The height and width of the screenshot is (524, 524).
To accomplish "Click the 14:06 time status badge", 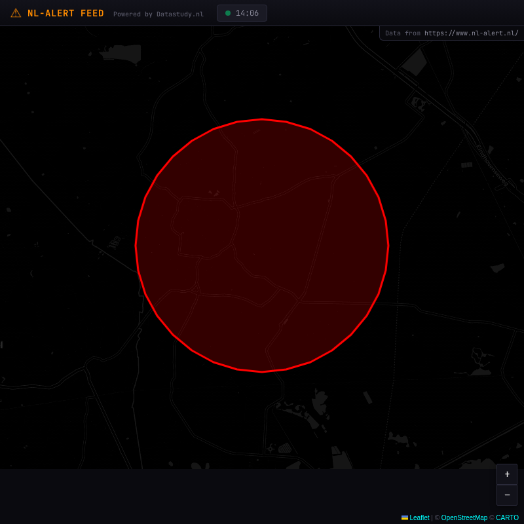I will coord(242,13).
